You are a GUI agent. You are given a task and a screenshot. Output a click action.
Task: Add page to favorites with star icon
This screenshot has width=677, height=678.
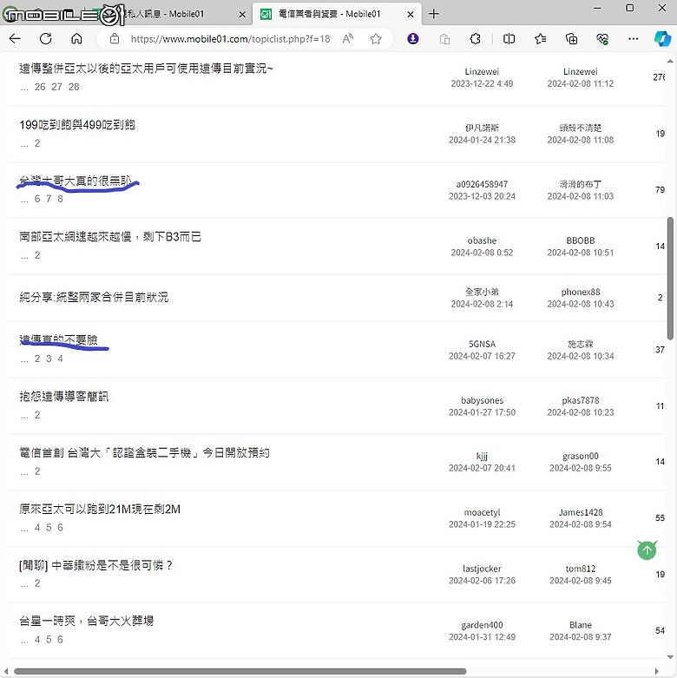point(376,39)
